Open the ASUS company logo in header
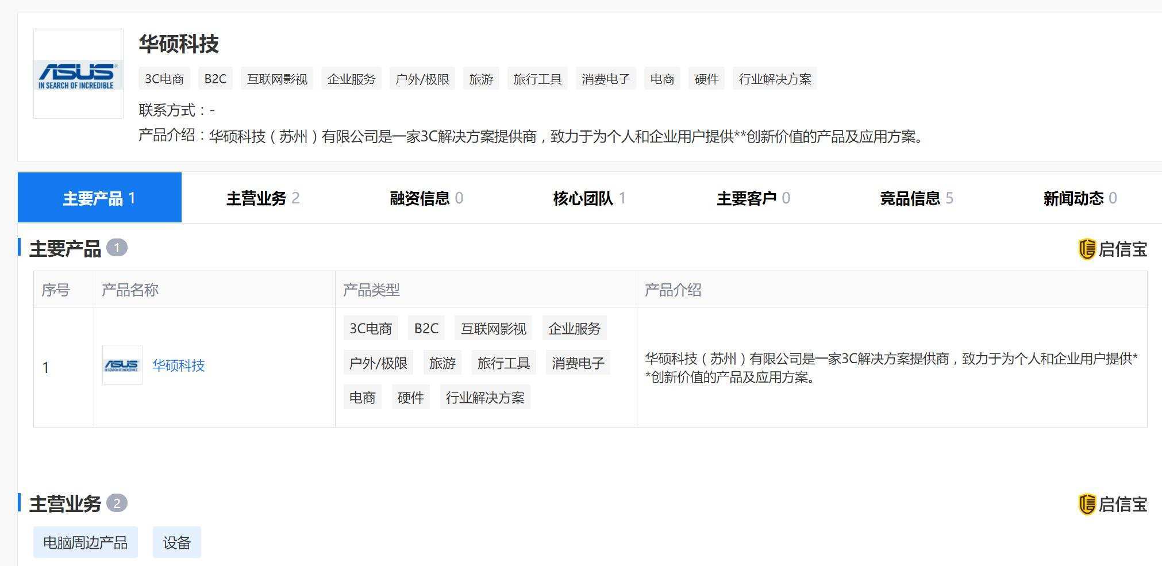The height and width of the screenshot is (566, 1162). [x=78, y=74]
